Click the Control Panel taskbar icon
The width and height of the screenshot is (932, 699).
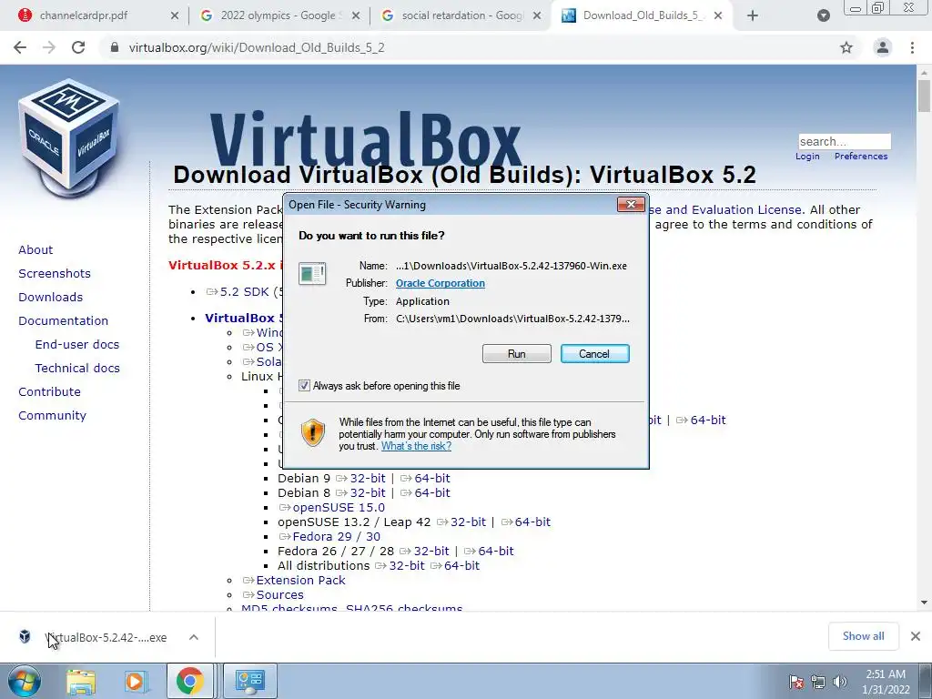point(249,681)
